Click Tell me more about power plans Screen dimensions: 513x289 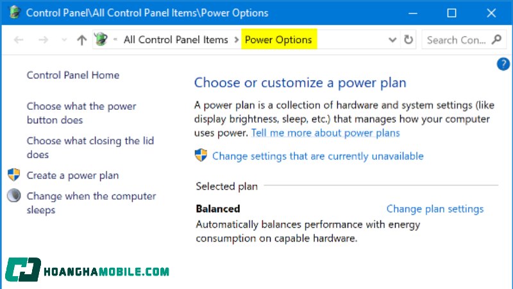coord(325,133)
